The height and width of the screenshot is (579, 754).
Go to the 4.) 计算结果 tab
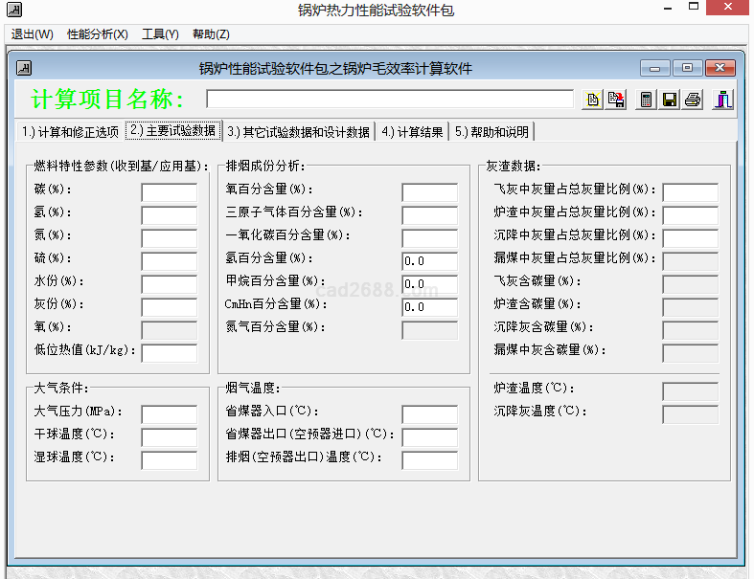pos(412,132)
